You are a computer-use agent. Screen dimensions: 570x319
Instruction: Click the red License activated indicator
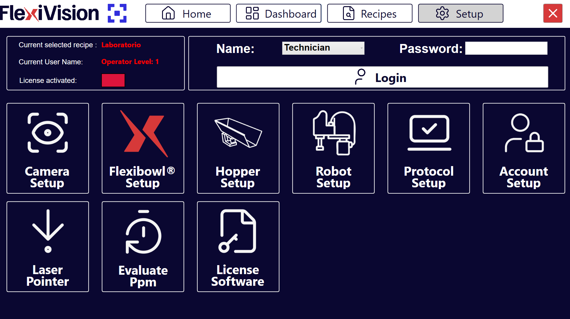pyautogui.click(x=113, y=80)
